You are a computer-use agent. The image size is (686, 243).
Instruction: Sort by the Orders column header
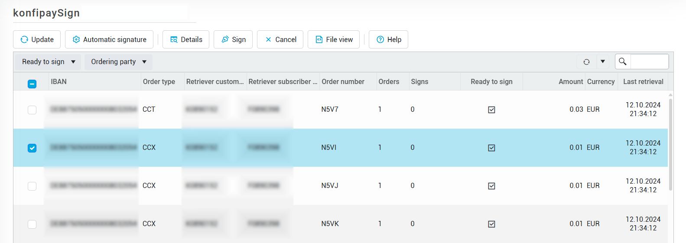click(393, 81)
